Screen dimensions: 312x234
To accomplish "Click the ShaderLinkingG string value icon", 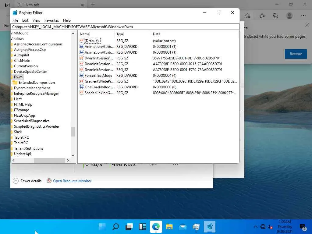I will [x=81, y=93].
